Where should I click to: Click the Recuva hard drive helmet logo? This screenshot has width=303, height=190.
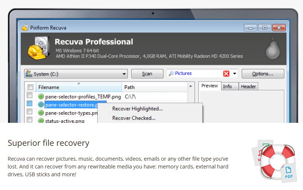(x=38, y=48)
